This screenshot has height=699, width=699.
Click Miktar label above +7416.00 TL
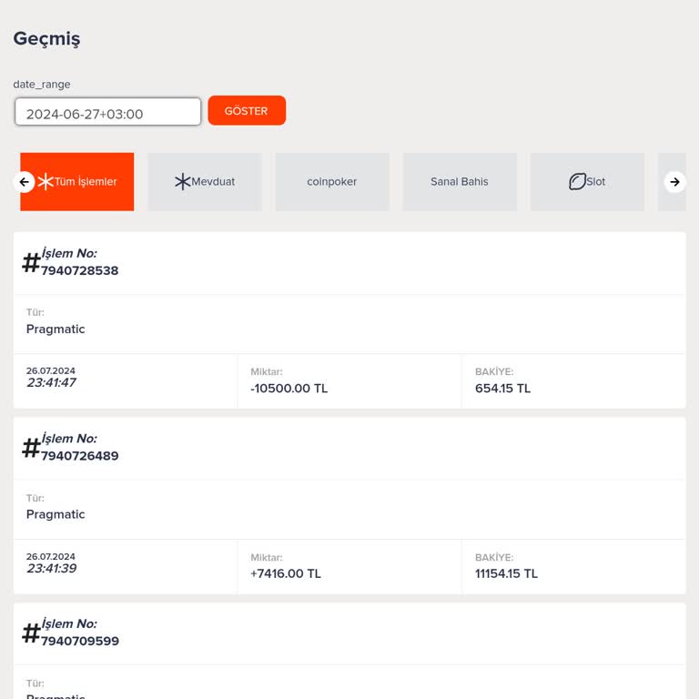coord(267,558)
